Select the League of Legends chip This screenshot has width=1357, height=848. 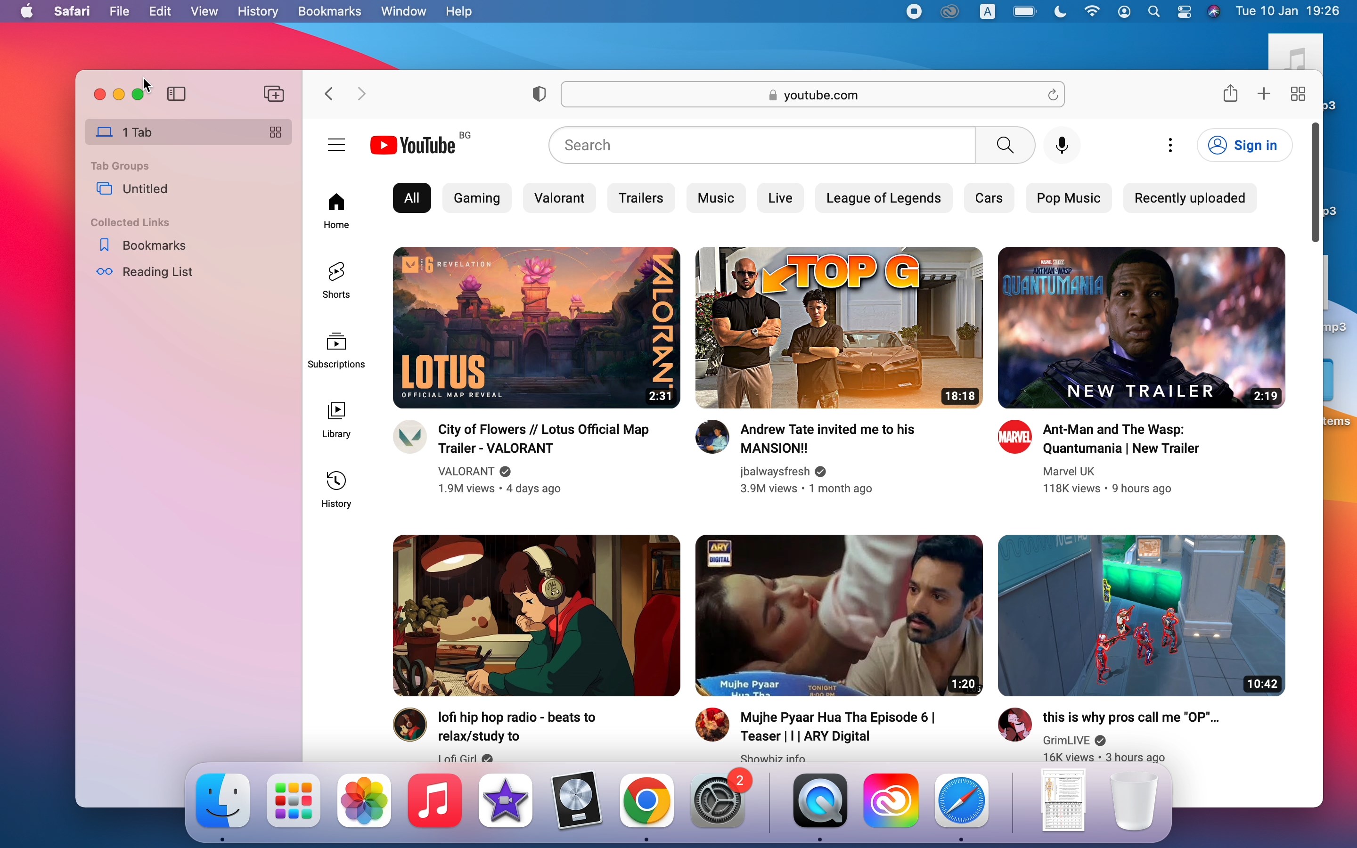pyautogui.click(x=884, y=198)
